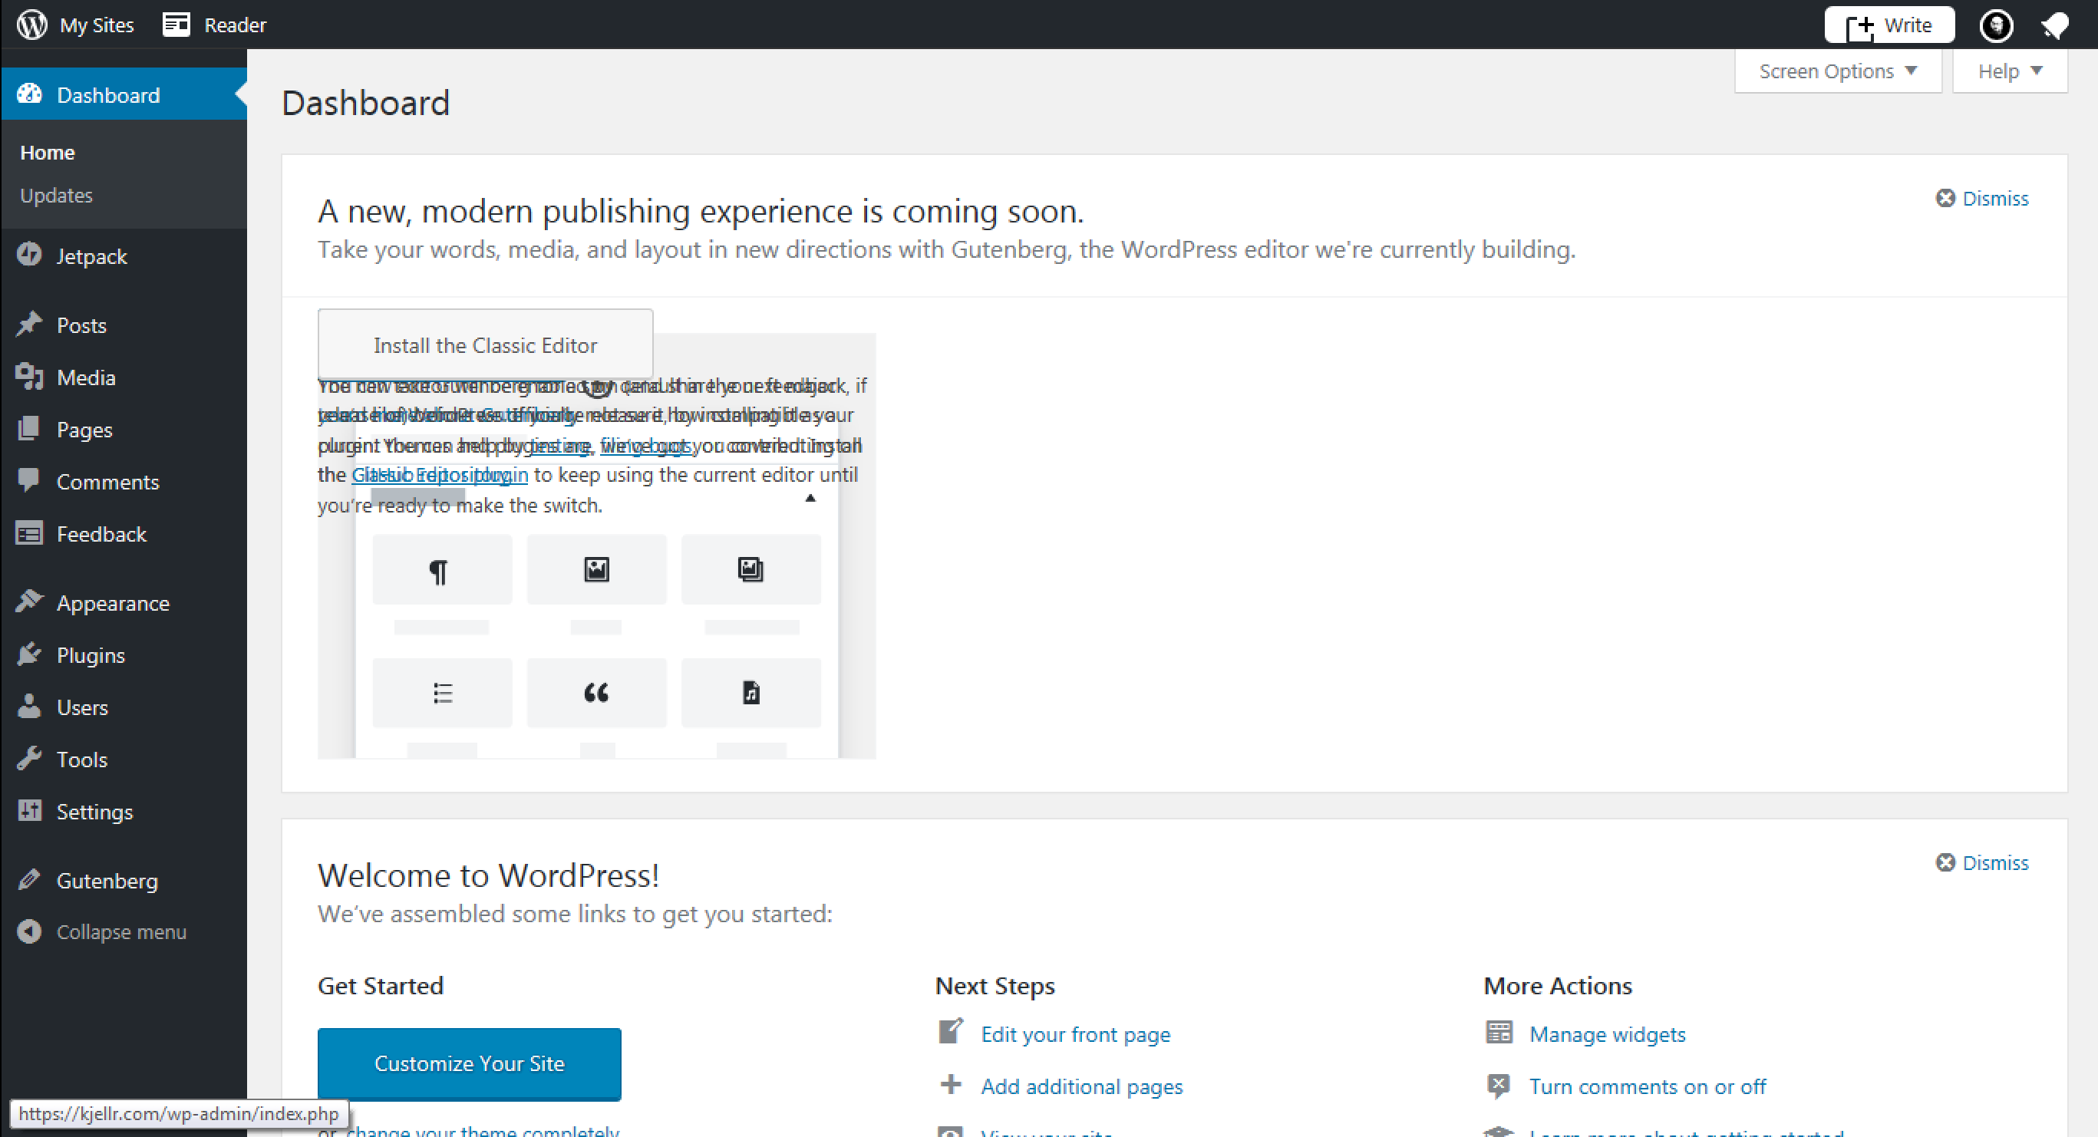The image size is (2098, 1137).
Task: Open the Posts menu
Action: tap(81, 325)
